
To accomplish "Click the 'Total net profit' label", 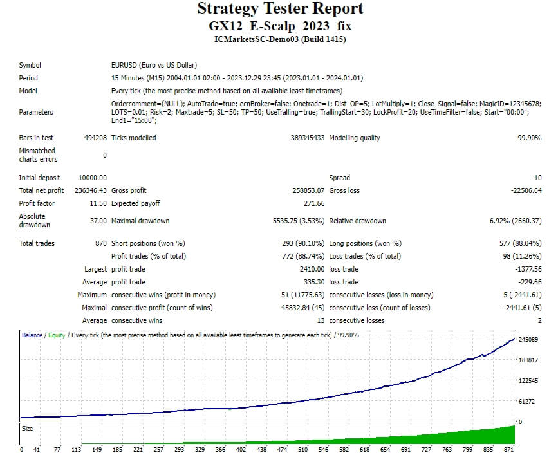I will 41,190.
